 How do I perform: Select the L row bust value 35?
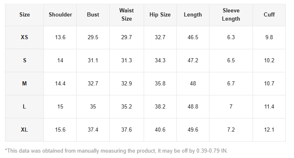[93, 107]
